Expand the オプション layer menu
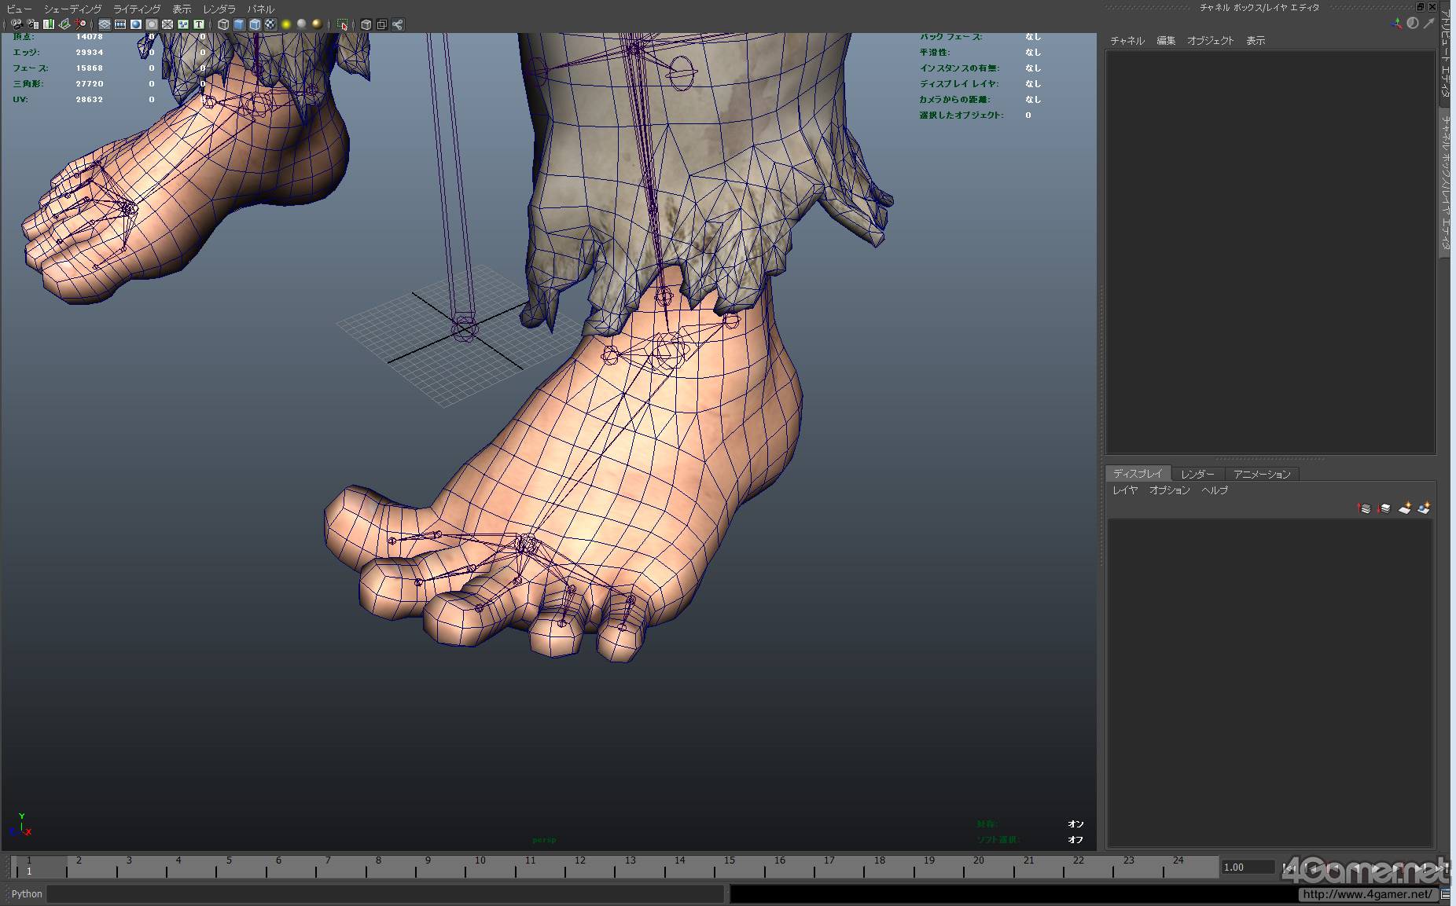 pos(1169,490)
